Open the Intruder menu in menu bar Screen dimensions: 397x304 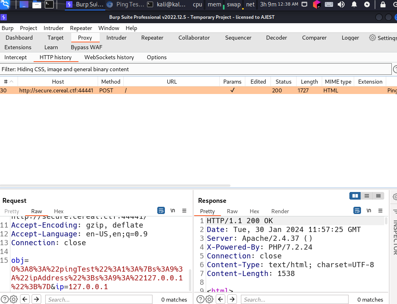pos(54,28)
